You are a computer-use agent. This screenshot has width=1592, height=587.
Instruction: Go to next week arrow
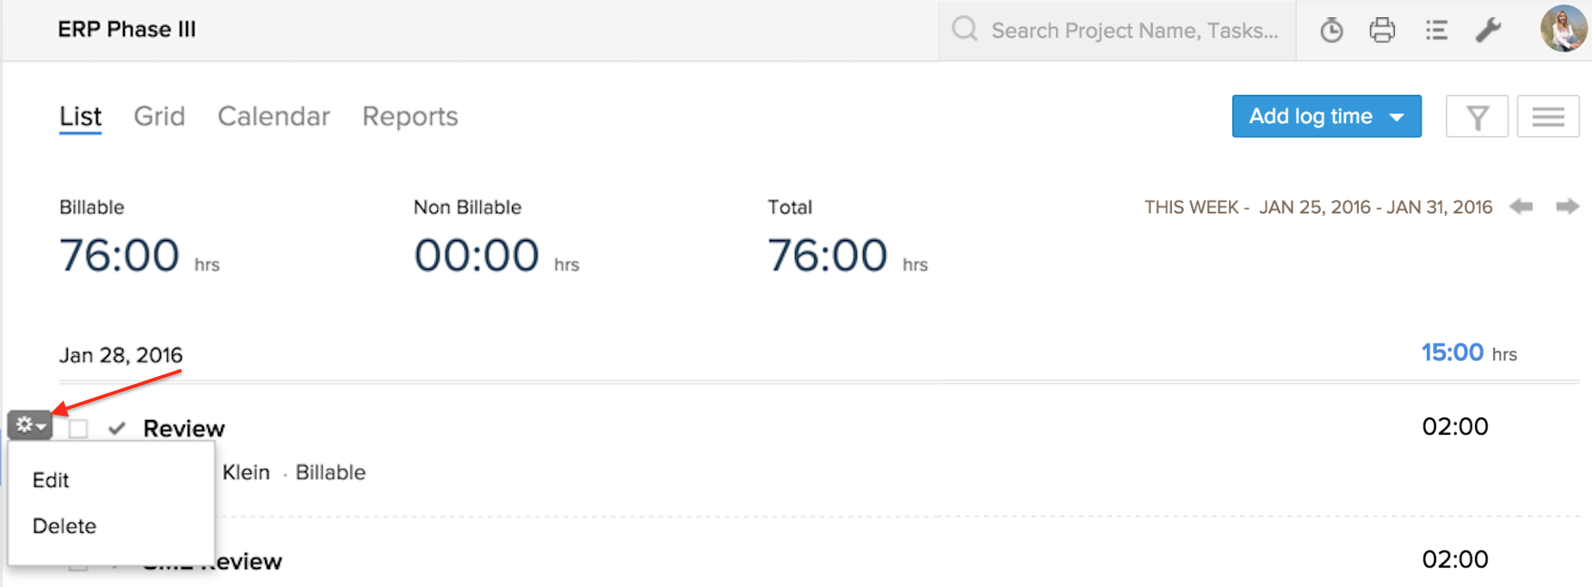tap(1567, 207)
